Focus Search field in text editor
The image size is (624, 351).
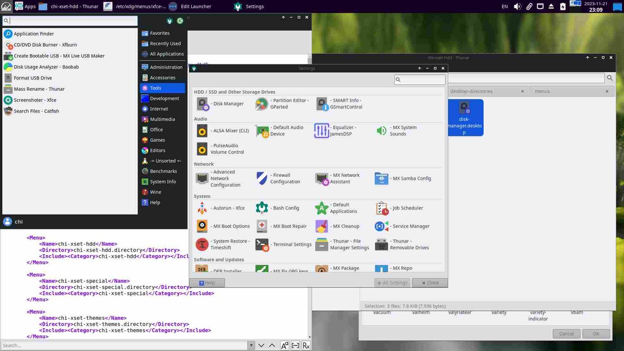[124, 345]
